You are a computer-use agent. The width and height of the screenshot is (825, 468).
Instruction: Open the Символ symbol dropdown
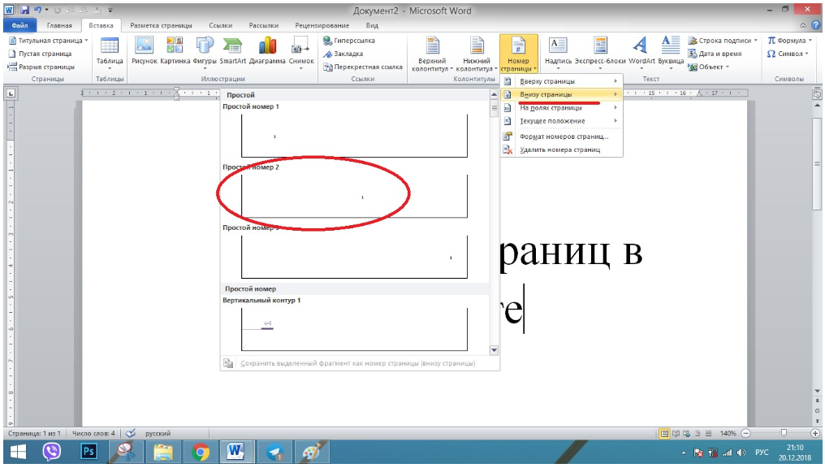pyautogui.click(x=788, y=54)
